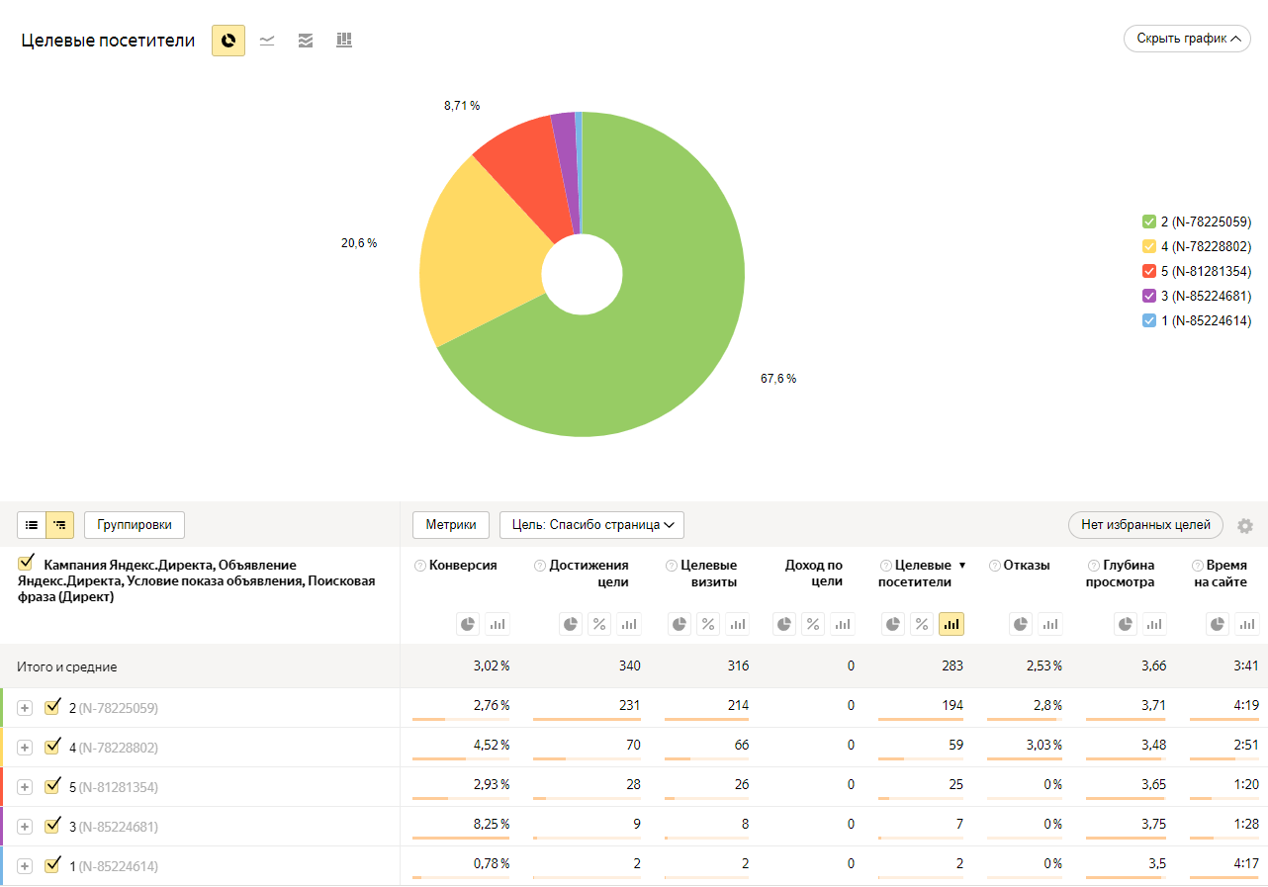Sort by Глубина просмотра column header
The image size is (1268, 887).
click(x=1121, y=574)
